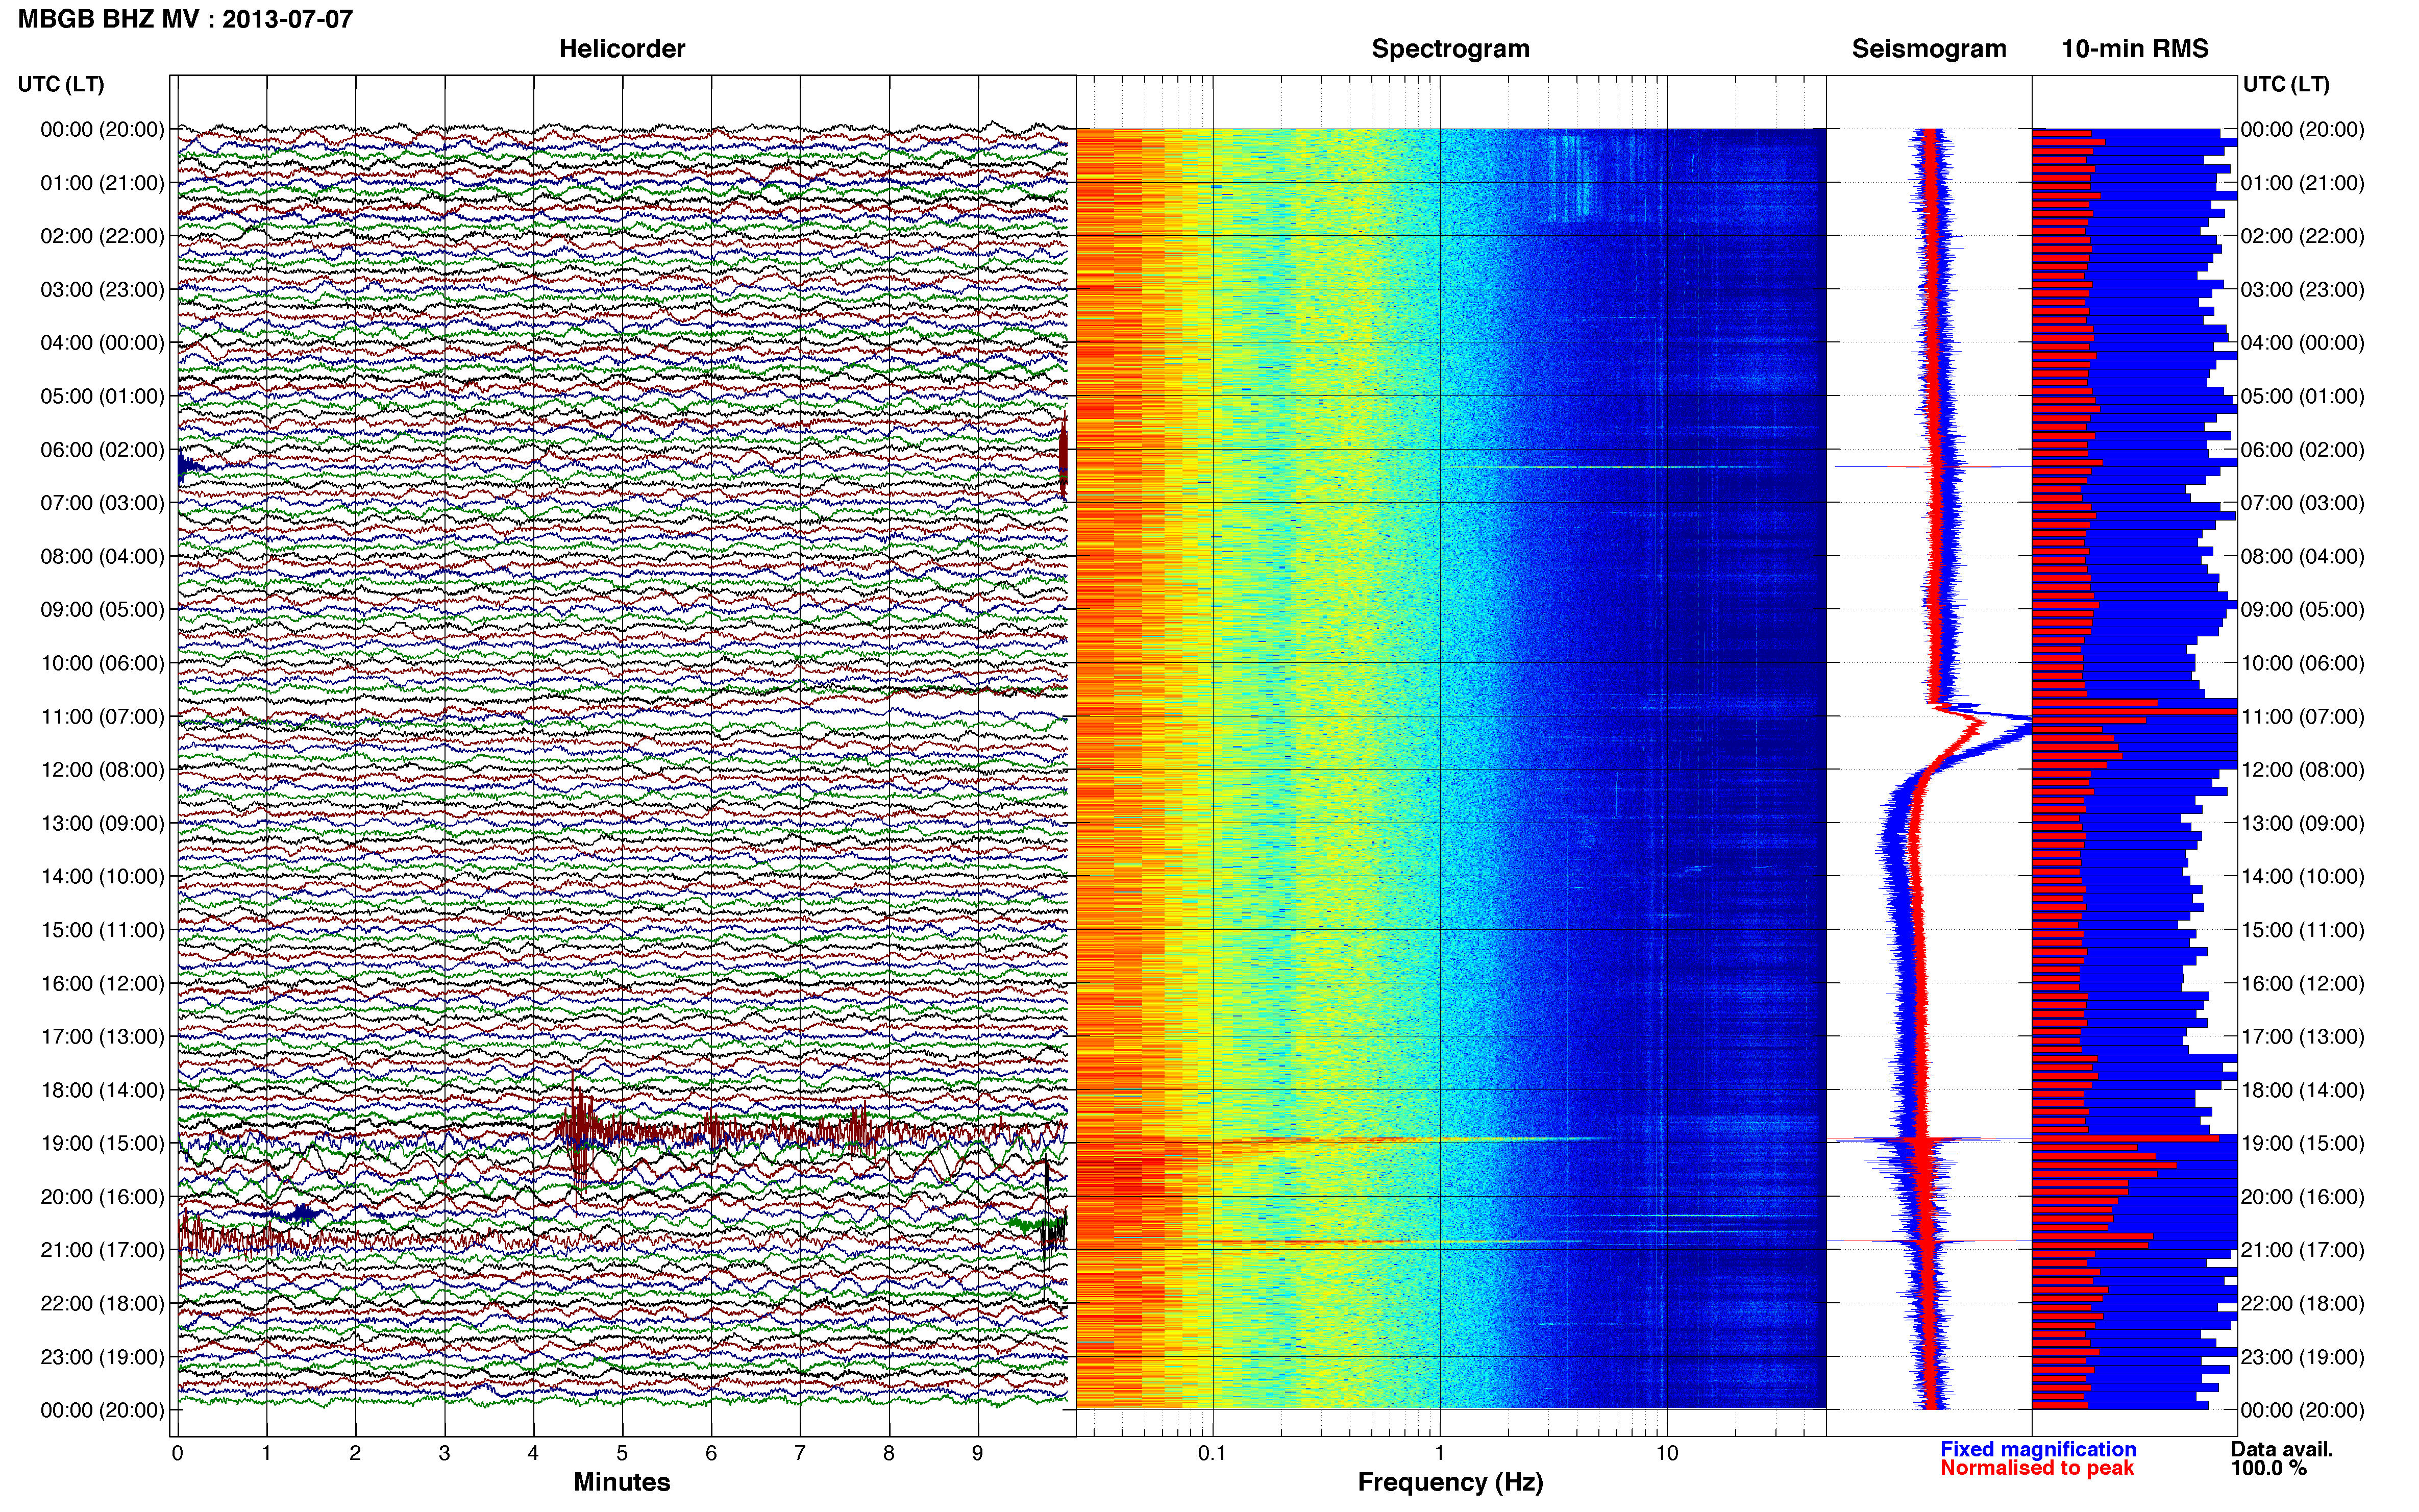Screen dimensions: 2419x1512
Task: Click the right '21:00 (17:00)' time label
Action: 2302,1250
